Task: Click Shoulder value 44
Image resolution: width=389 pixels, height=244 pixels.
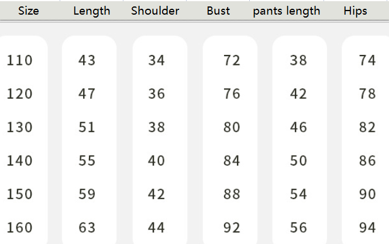Action: (x=156, y=227)
